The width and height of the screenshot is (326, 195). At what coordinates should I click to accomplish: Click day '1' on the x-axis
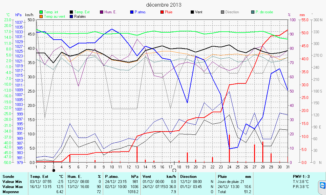pyautogui.click(x=36, y=167)
